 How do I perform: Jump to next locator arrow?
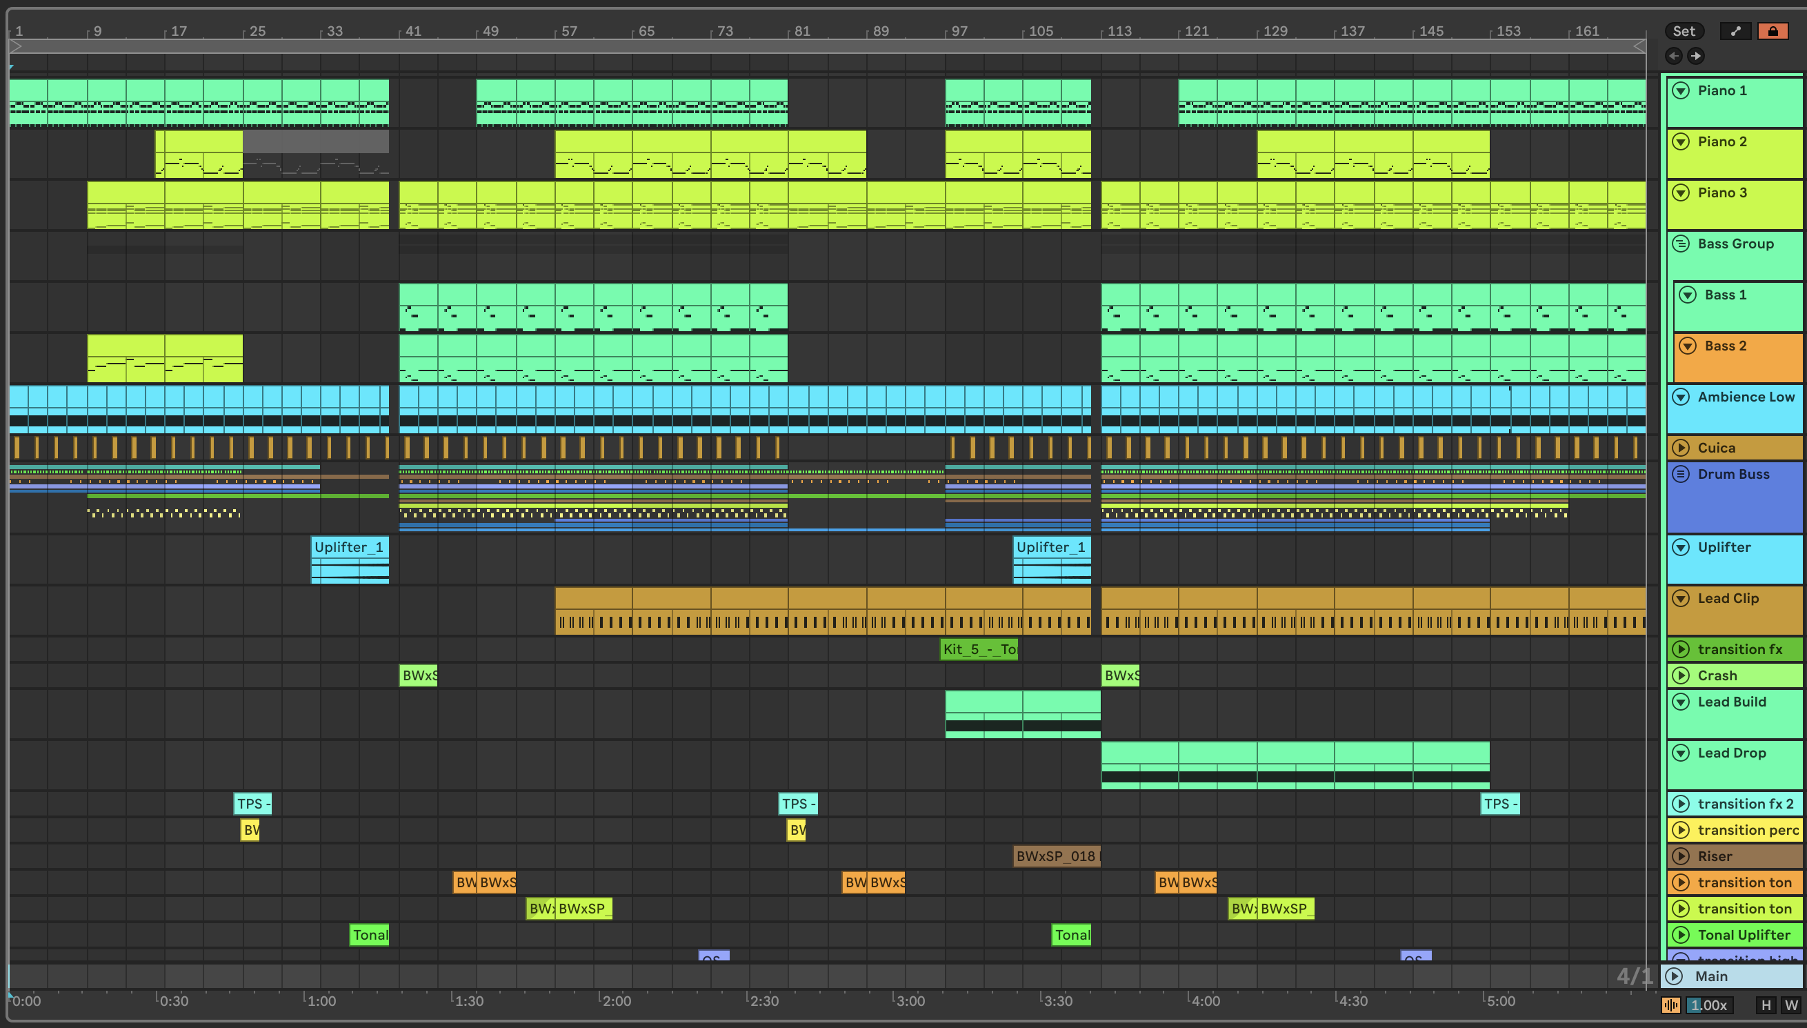pos(1695,56)
